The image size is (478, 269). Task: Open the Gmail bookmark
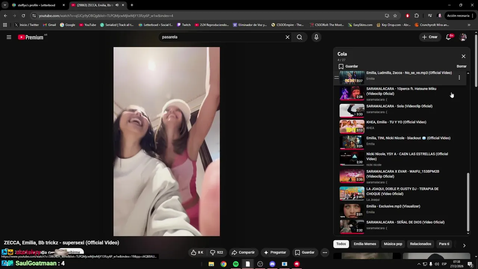(49, 25)
